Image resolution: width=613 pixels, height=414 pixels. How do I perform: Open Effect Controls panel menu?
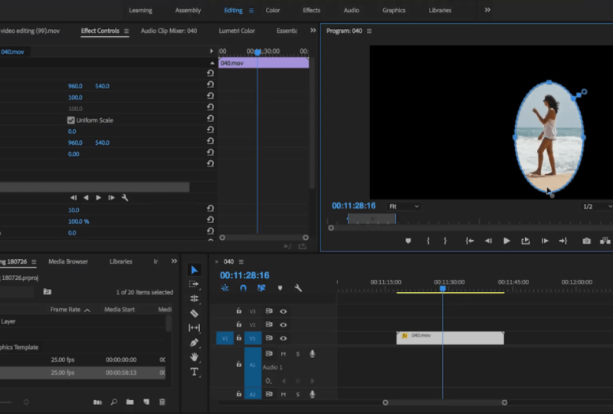pyautogui.click(x=126, y=31)
